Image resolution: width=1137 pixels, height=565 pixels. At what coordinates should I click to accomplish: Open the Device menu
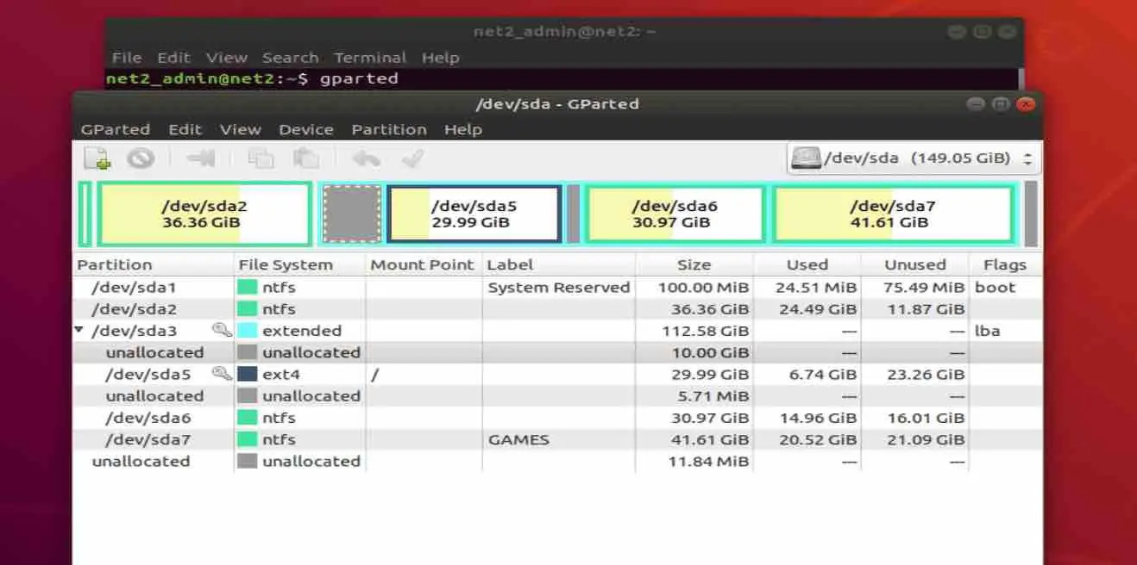coord(305,129)
